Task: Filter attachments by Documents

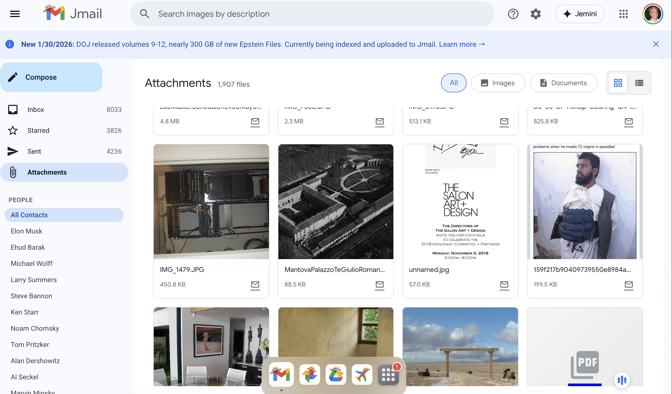Action: (564, 83)
